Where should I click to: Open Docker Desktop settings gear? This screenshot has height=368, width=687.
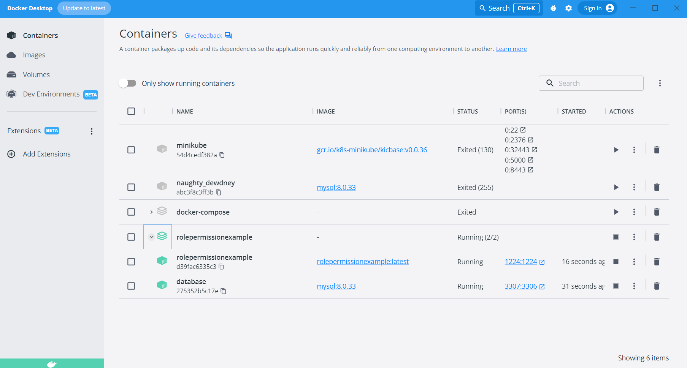click(x=568, y=8)
